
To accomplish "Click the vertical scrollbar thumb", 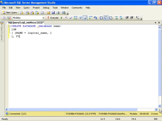I will (x=160, y=63).
